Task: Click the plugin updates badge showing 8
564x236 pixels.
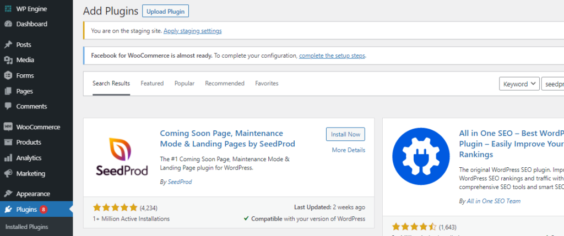Action: tap(44, 210)
